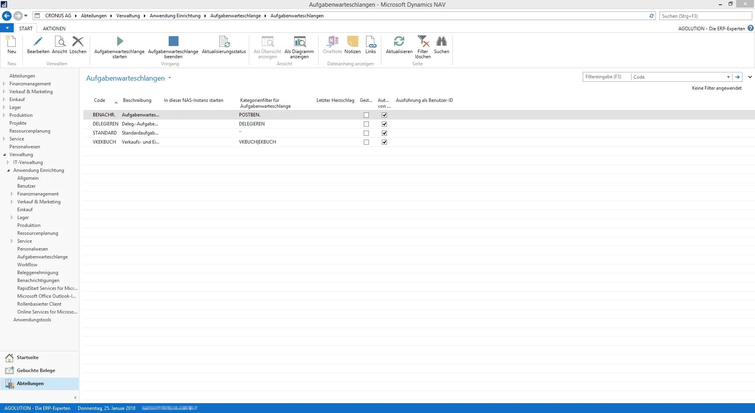755x413 pixels.
Task: Click the forward navigation arrow
Action: (18, 16)
